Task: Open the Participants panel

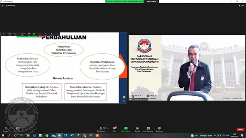Action: tap(101, 130)
